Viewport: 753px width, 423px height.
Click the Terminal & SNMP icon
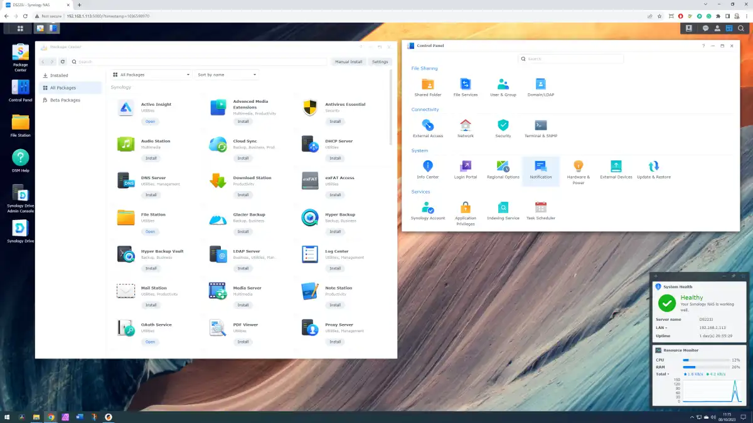tap(540, 125)
